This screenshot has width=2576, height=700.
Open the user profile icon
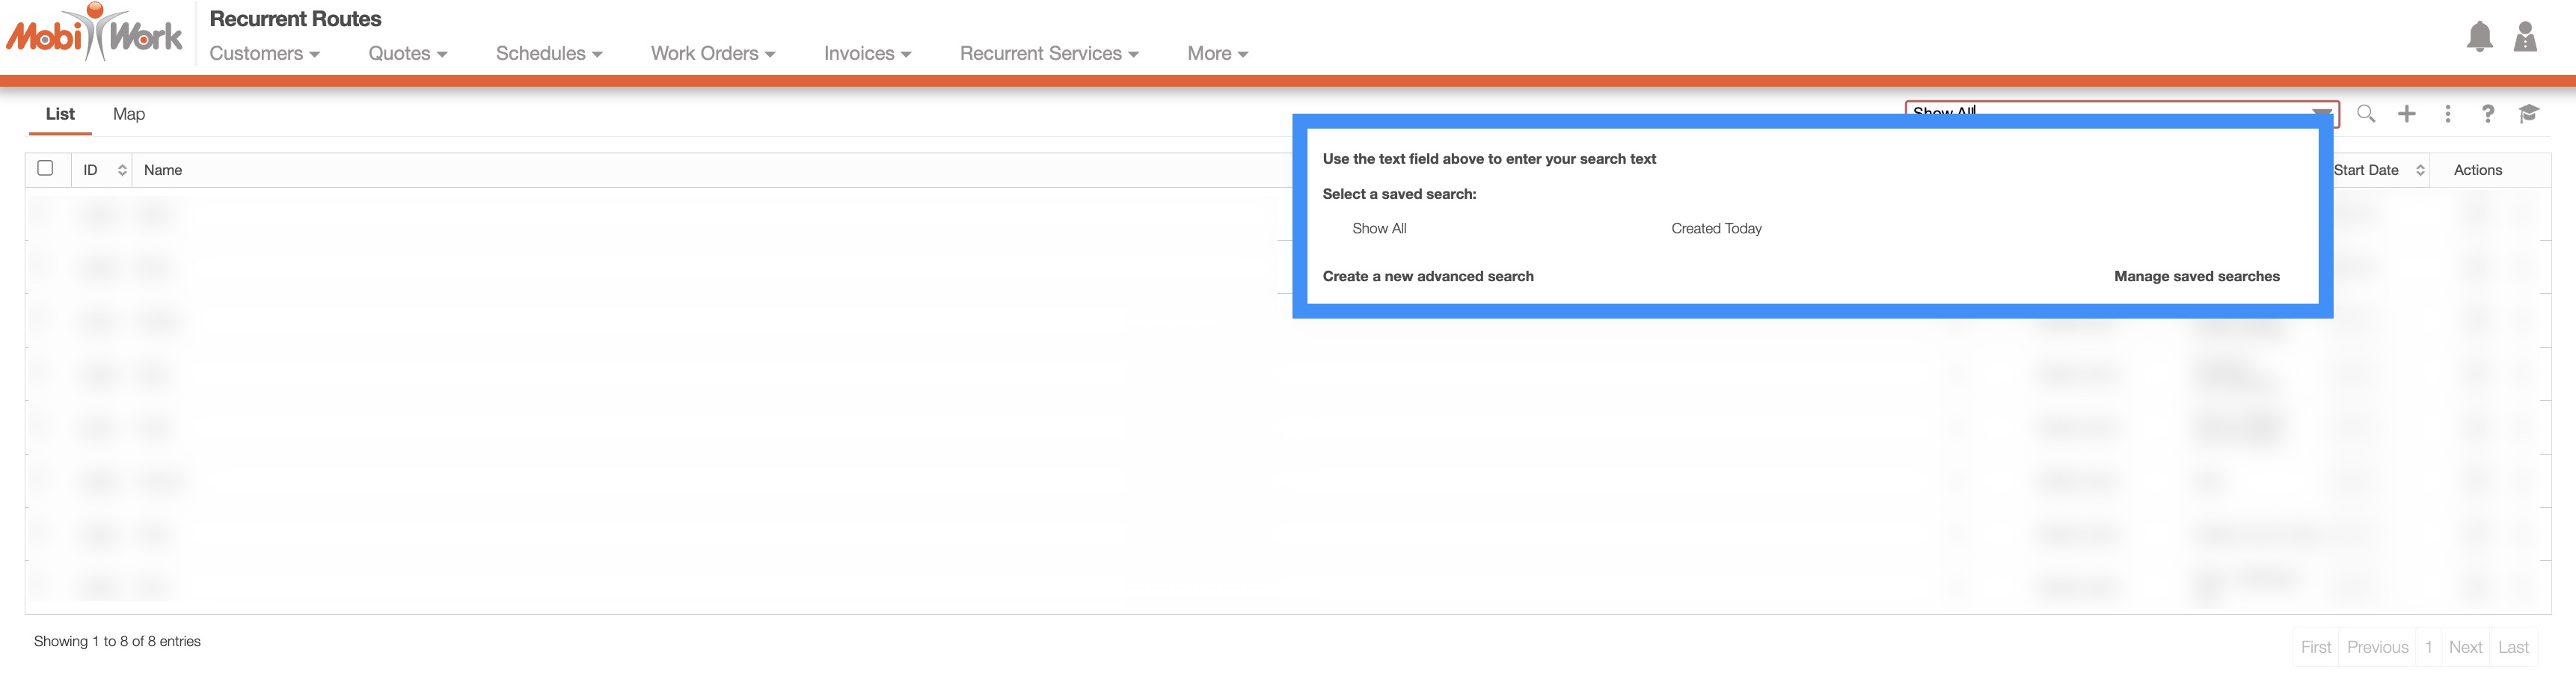(x=2525, y=37)
